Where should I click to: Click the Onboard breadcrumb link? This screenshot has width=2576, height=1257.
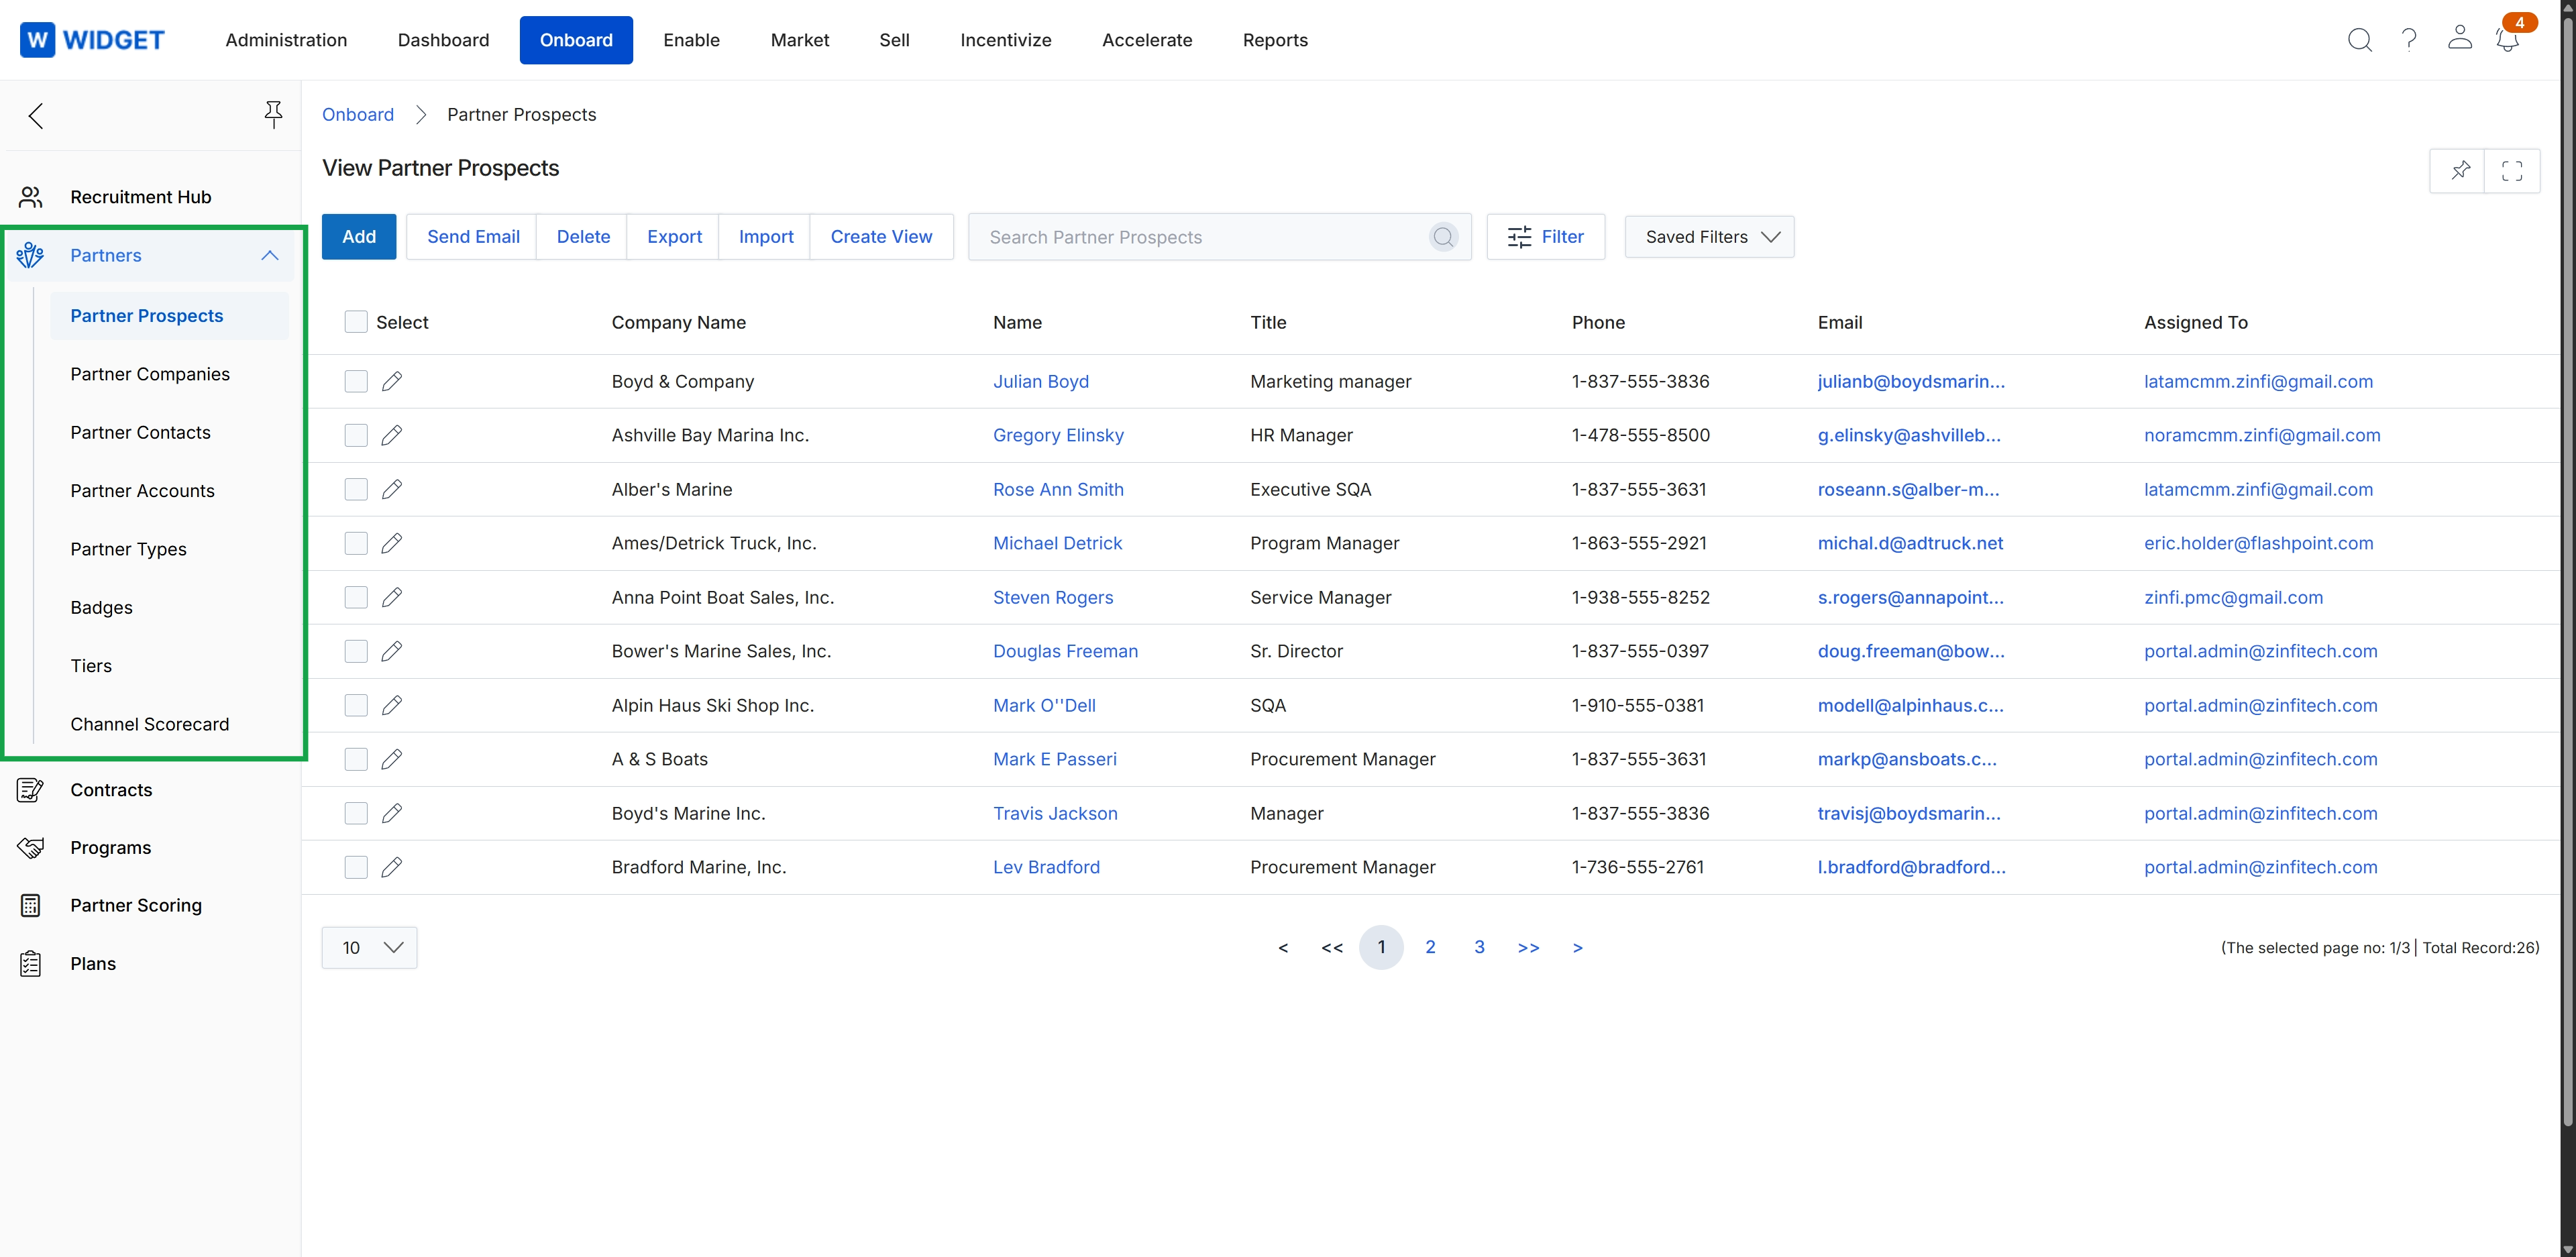click(358, 114)
